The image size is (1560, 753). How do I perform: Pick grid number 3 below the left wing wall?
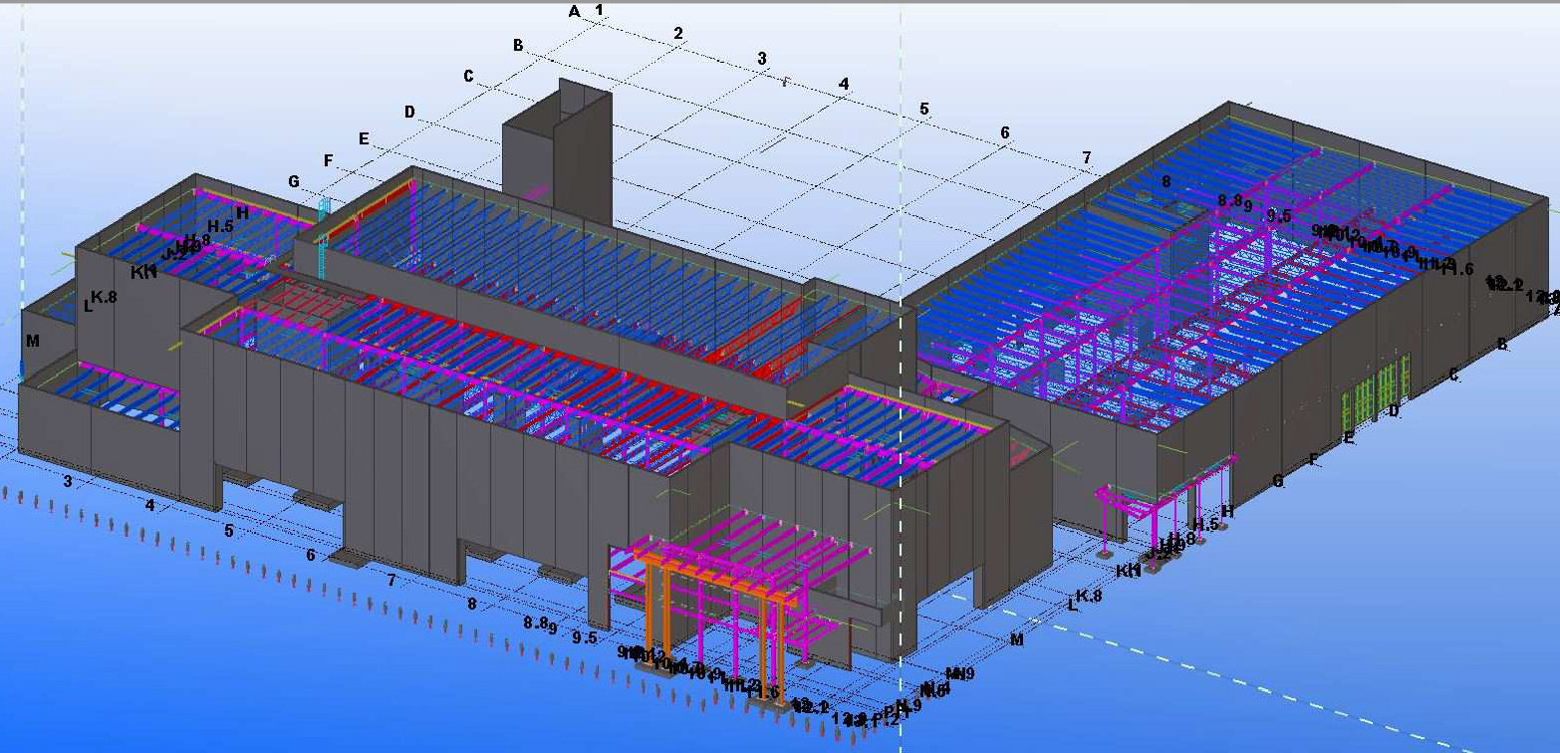[68, 482]
